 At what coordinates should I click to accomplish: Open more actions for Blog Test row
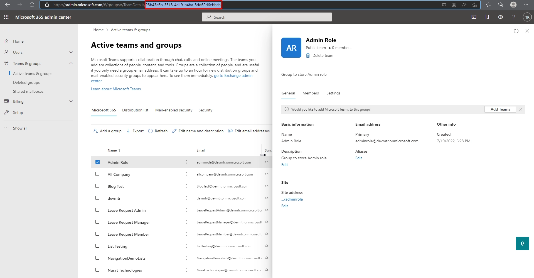(187, 186)
